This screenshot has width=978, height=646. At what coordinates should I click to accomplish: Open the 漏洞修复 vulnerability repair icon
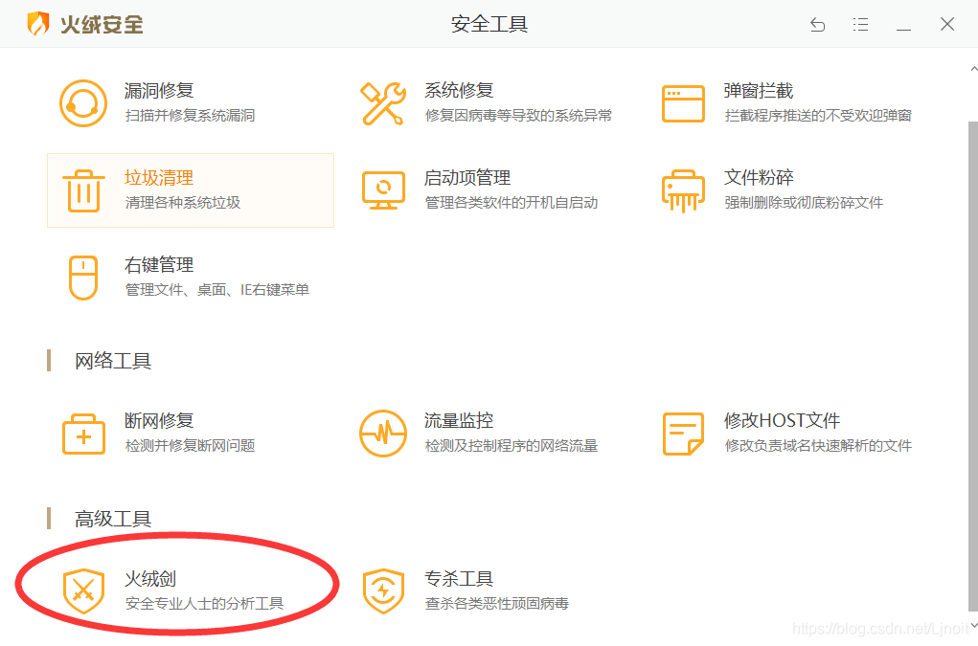[83, 103]
